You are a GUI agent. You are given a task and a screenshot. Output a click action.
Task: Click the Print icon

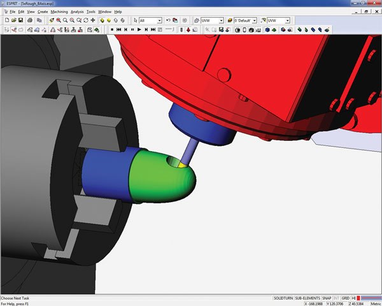29,20
